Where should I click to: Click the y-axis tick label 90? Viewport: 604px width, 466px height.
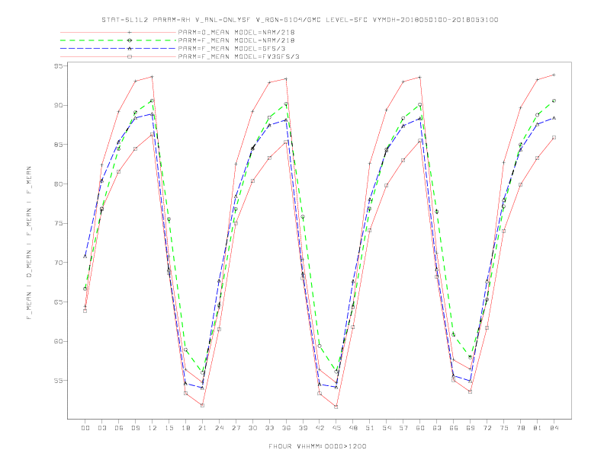click(58, 105)
